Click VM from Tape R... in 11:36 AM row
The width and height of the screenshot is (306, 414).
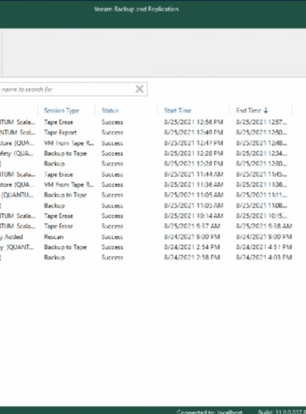(x=69, y=185)
